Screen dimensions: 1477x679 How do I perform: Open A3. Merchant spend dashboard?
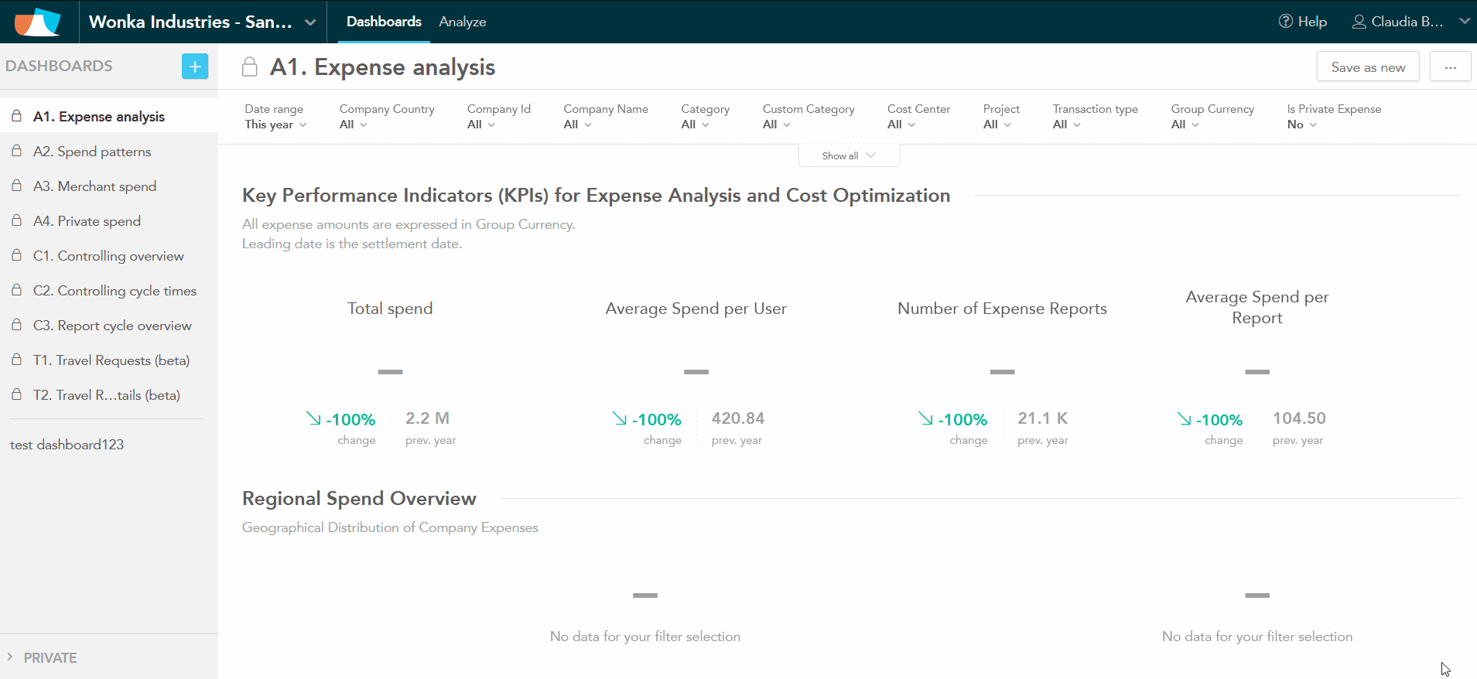(x=94, y=186)
